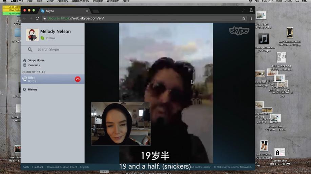Open Contacts list
311x174 pixels.
[x=34, y=65]
